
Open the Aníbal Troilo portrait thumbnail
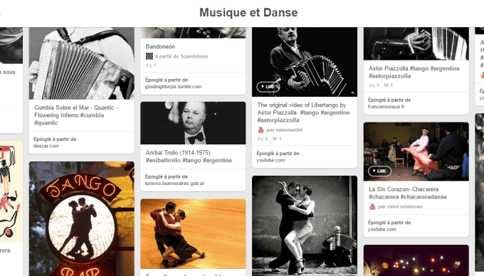(193, 123)
